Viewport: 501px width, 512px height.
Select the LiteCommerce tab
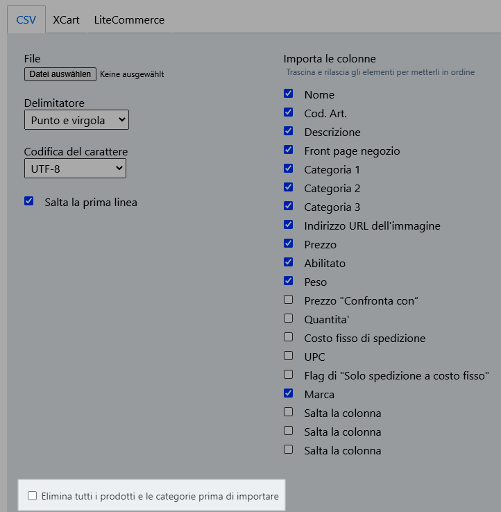129,19
